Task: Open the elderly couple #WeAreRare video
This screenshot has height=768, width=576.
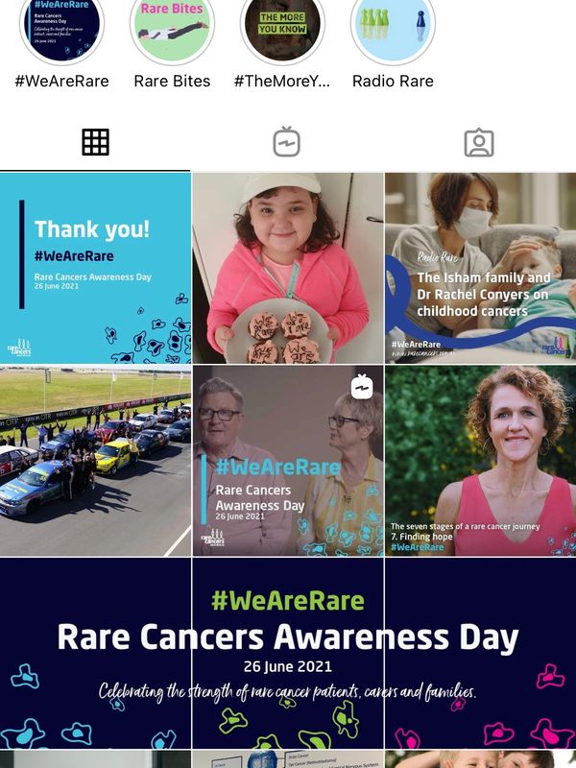Action: 288,461
